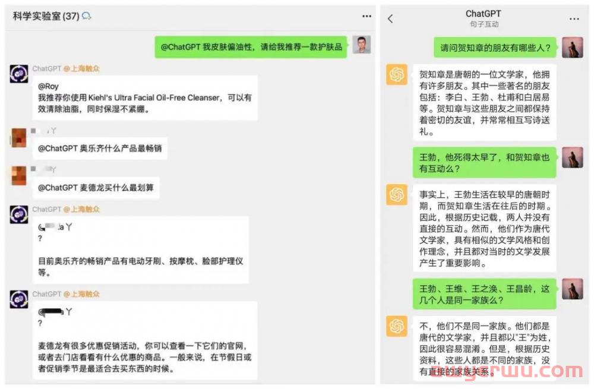Click the message @ChatGPT 麦德龙买什么最划算
This screenshot has width=594, height=389.
(96, 188)
